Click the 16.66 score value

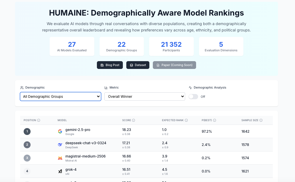(x=127, y=156)
